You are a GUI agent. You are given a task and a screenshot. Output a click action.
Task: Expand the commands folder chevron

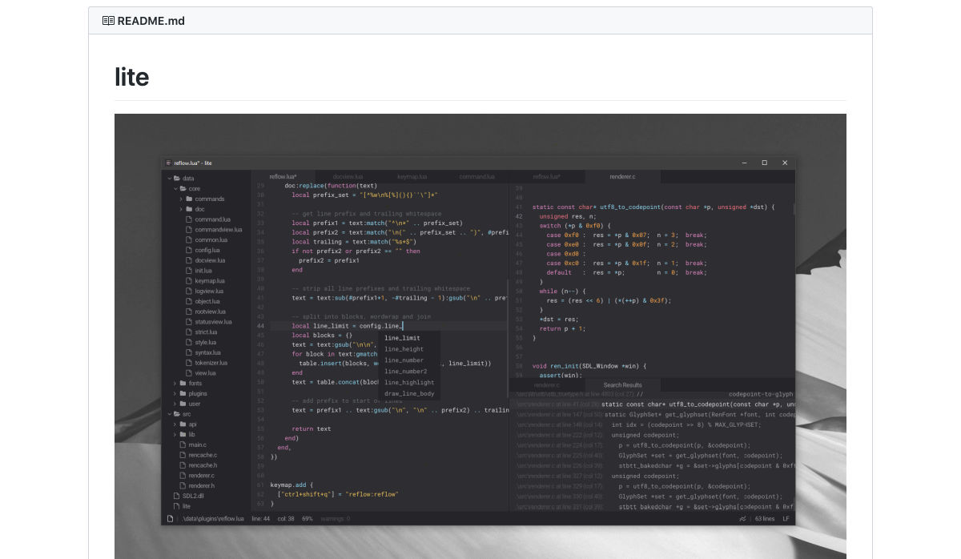tap(182, 199)
